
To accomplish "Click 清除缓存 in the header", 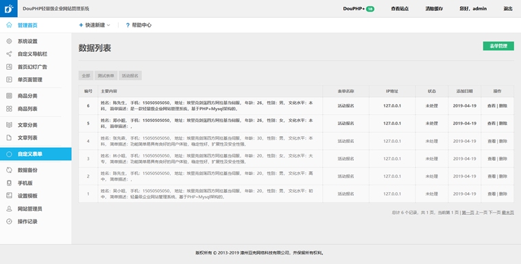I will pos(434,9).
